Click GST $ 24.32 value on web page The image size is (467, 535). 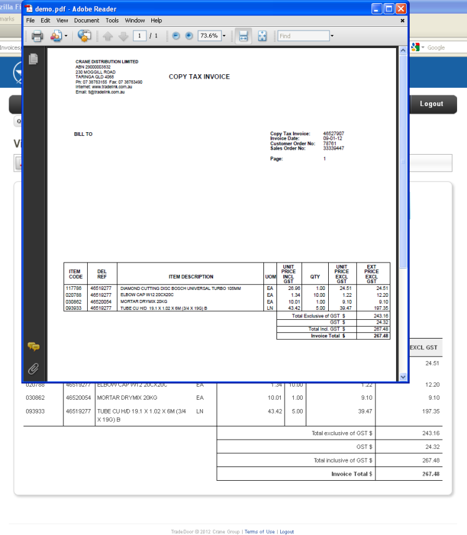(x=432, y=447)
